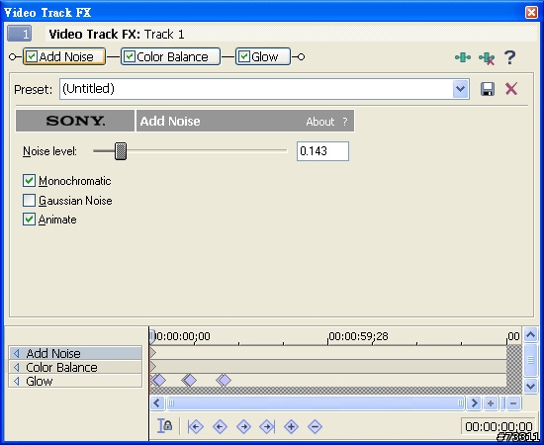
Task: Open plug-in help question mark icon
Action: [509, 57]
